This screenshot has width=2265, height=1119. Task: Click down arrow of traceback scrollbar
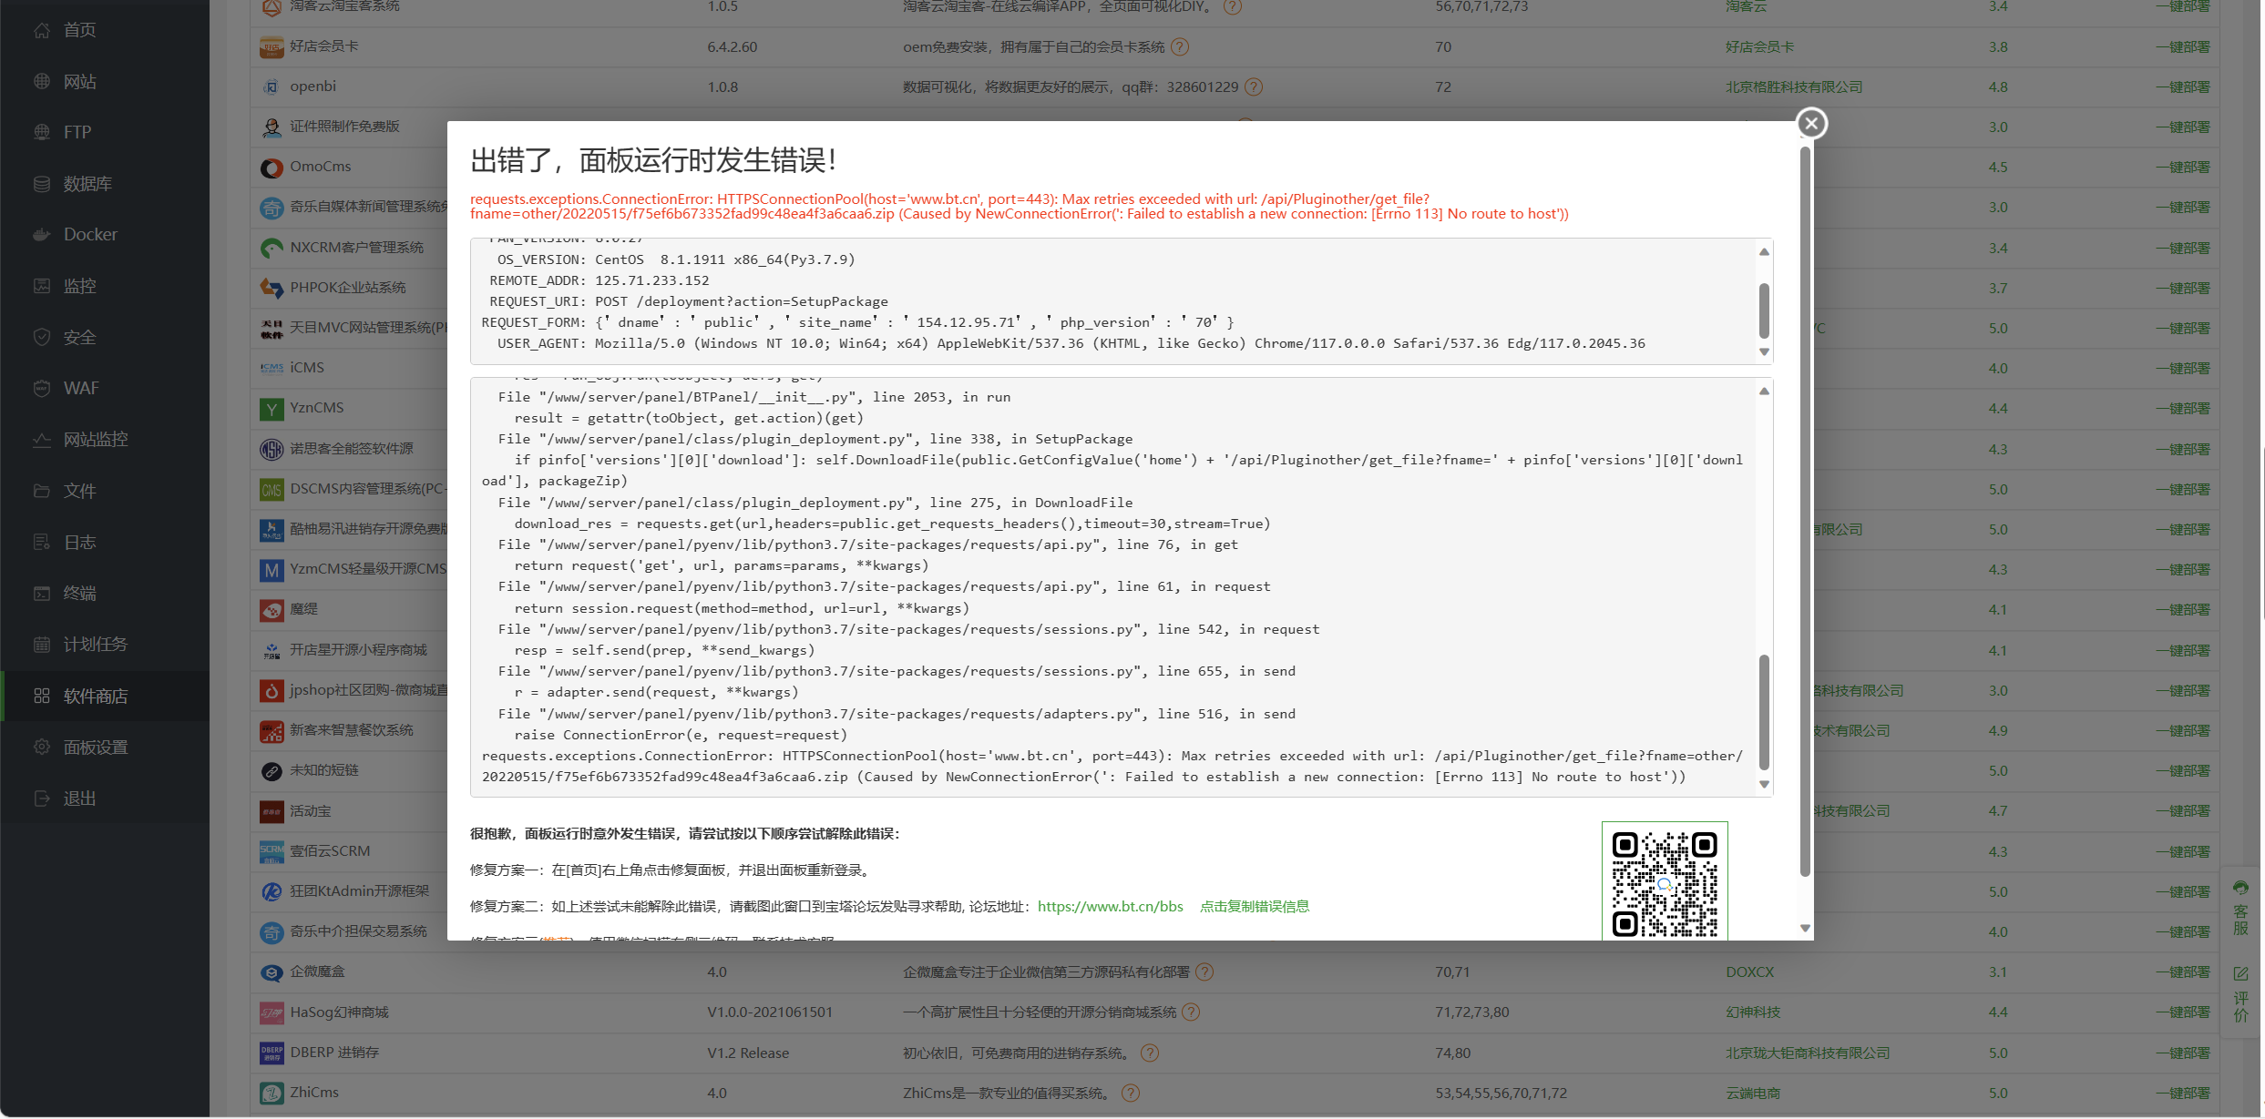(x=1764, y=784)
